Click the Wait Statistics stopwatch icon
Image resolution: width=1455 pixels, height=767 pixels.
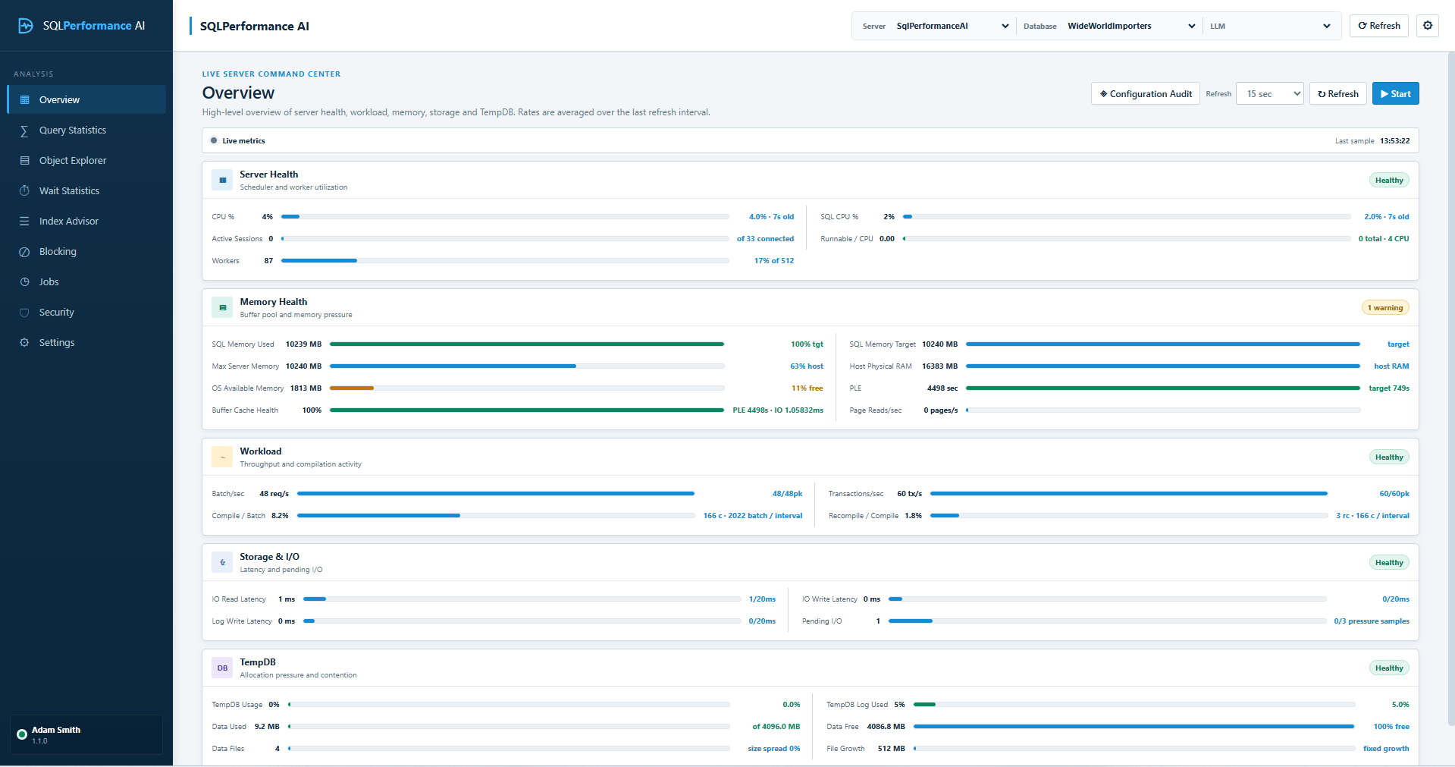click(x=24, y=191)
